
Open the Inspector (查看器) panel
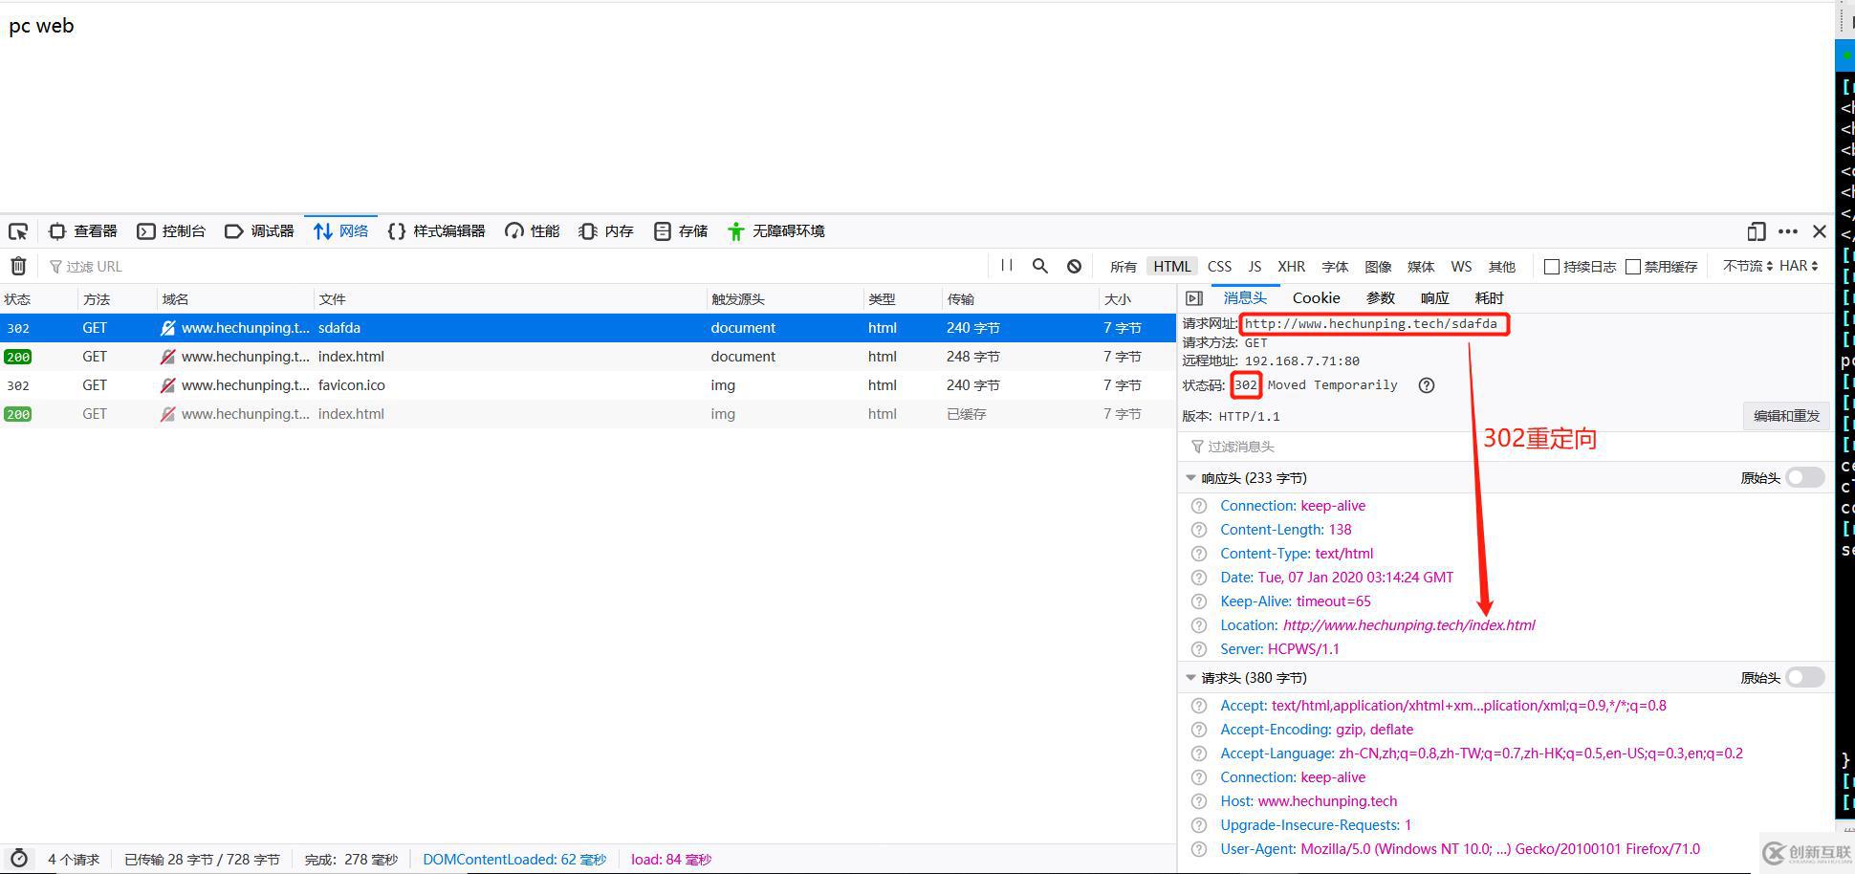point(83,231)
